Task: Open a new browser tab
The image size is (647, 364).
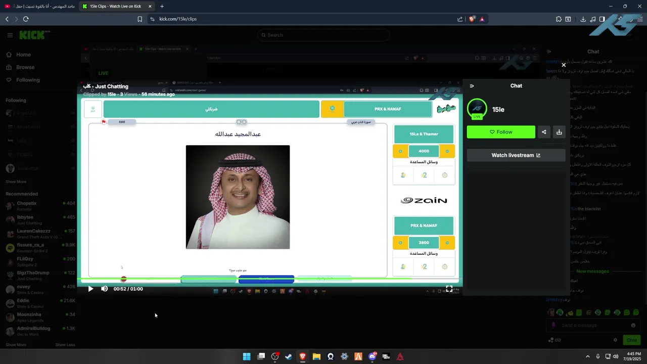Action: [x=162, y=6]
